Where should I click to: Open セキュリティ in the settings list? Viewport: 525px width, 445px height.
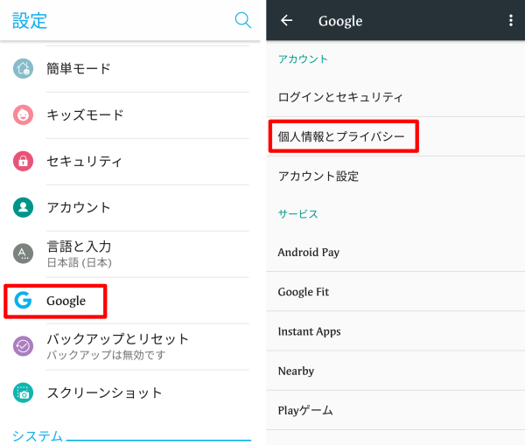[x=130, y=161]
